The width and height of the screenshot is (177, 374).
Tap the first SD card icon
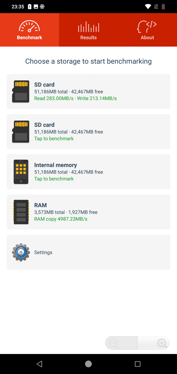(21, 91)
